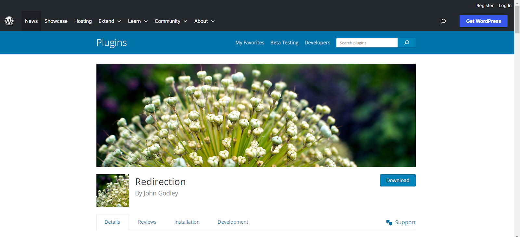Screen dimensions: 520x237
Task: Select the Details tab
Action: 112,222
